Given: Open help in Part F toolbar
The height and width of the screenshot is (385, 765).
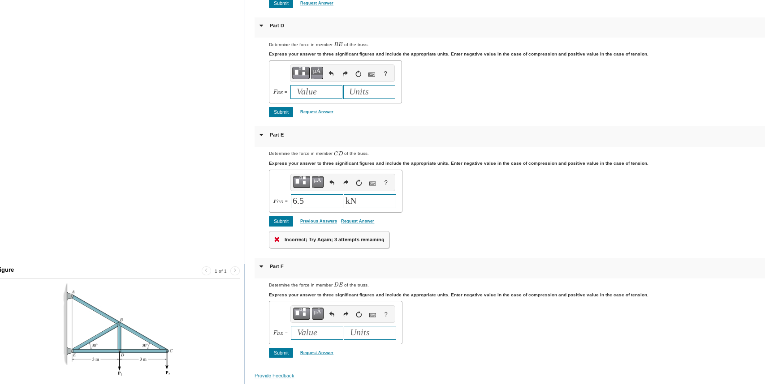Looking at the screenshot, I should [x=386, y=315].
